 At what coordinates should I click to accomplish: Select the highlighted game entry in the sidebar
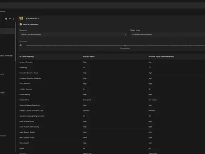(7, 31)
